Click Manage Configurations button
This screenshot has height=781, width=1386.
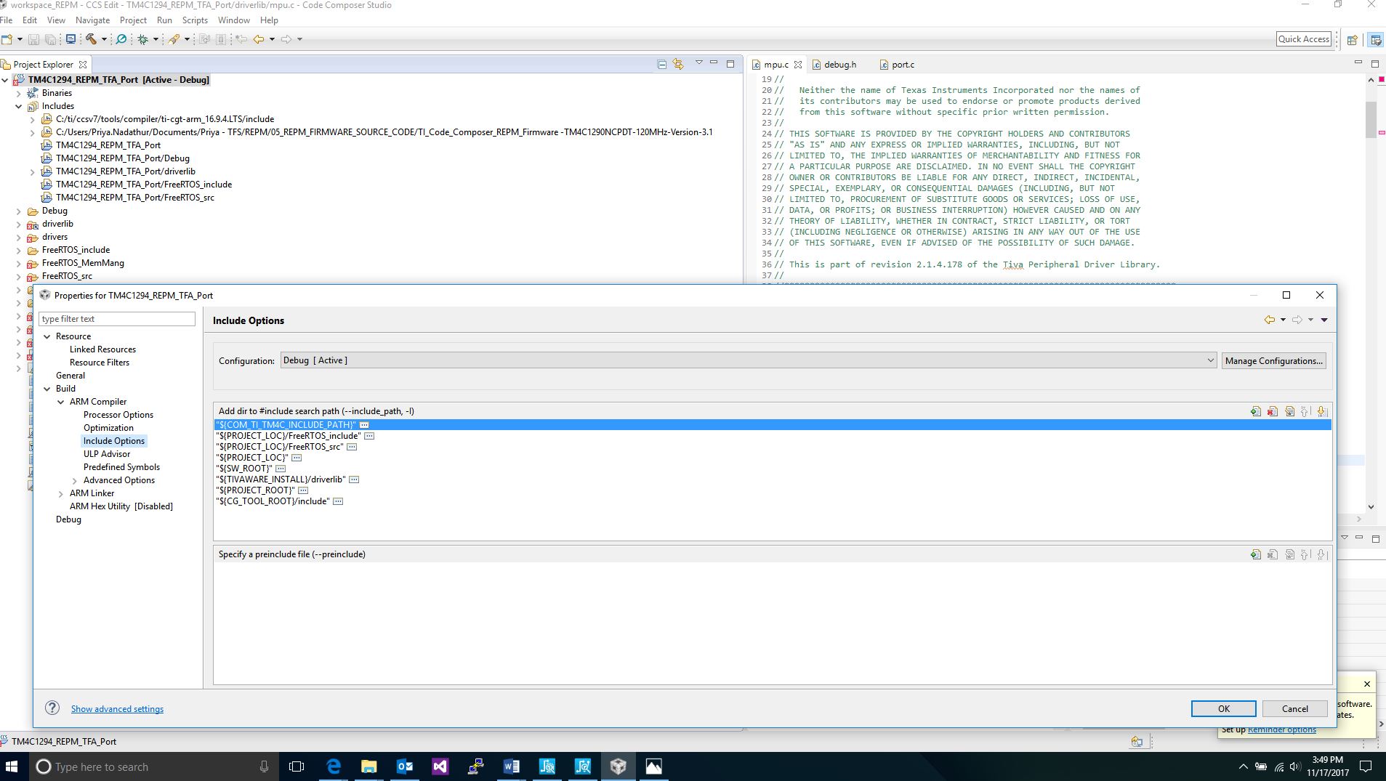[1273, 360]
